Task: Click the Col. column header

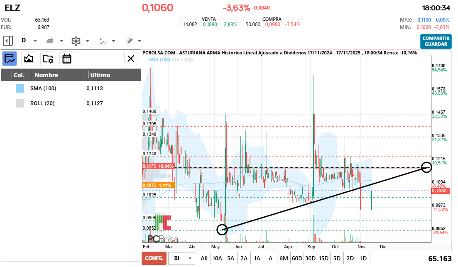Action: tap(19, 75)
